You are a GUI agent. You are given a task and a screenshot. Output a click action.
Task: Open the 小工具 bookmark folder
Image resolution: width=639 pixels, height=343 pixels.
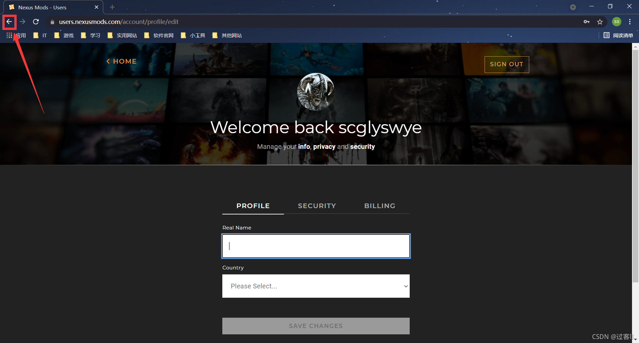click(193, 35)
